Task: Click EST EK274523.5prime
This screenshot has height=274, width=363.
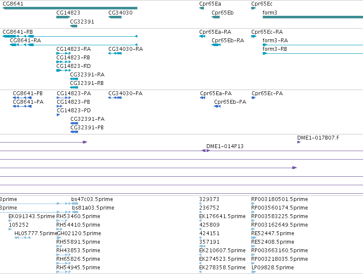Action: pyautogui.click(x=200, y=264)
